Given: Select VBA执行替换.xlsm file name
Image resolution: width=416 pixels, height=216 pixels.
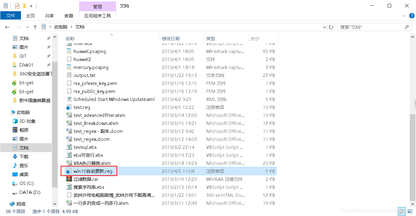Looking at the screenshot, I should (x=92, y=163).
